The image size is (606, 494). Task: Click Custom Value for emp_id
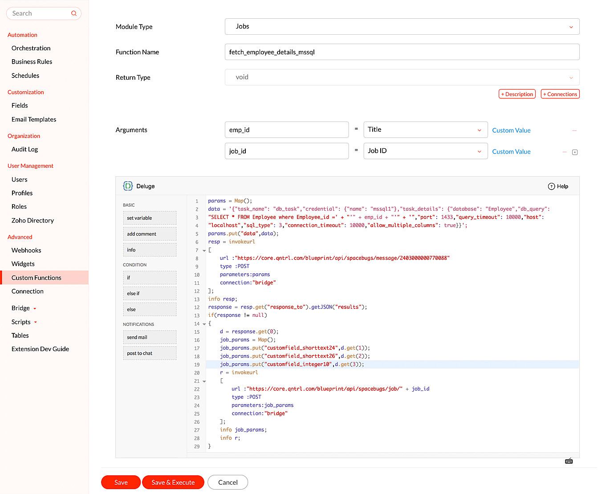point(511,130)
